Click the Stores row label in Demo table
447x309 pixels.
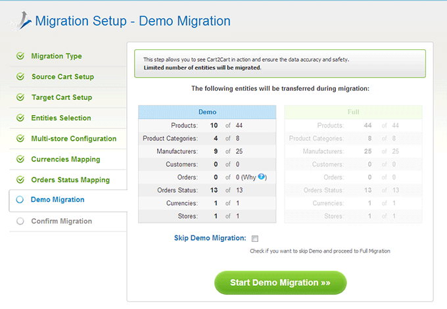188,216
